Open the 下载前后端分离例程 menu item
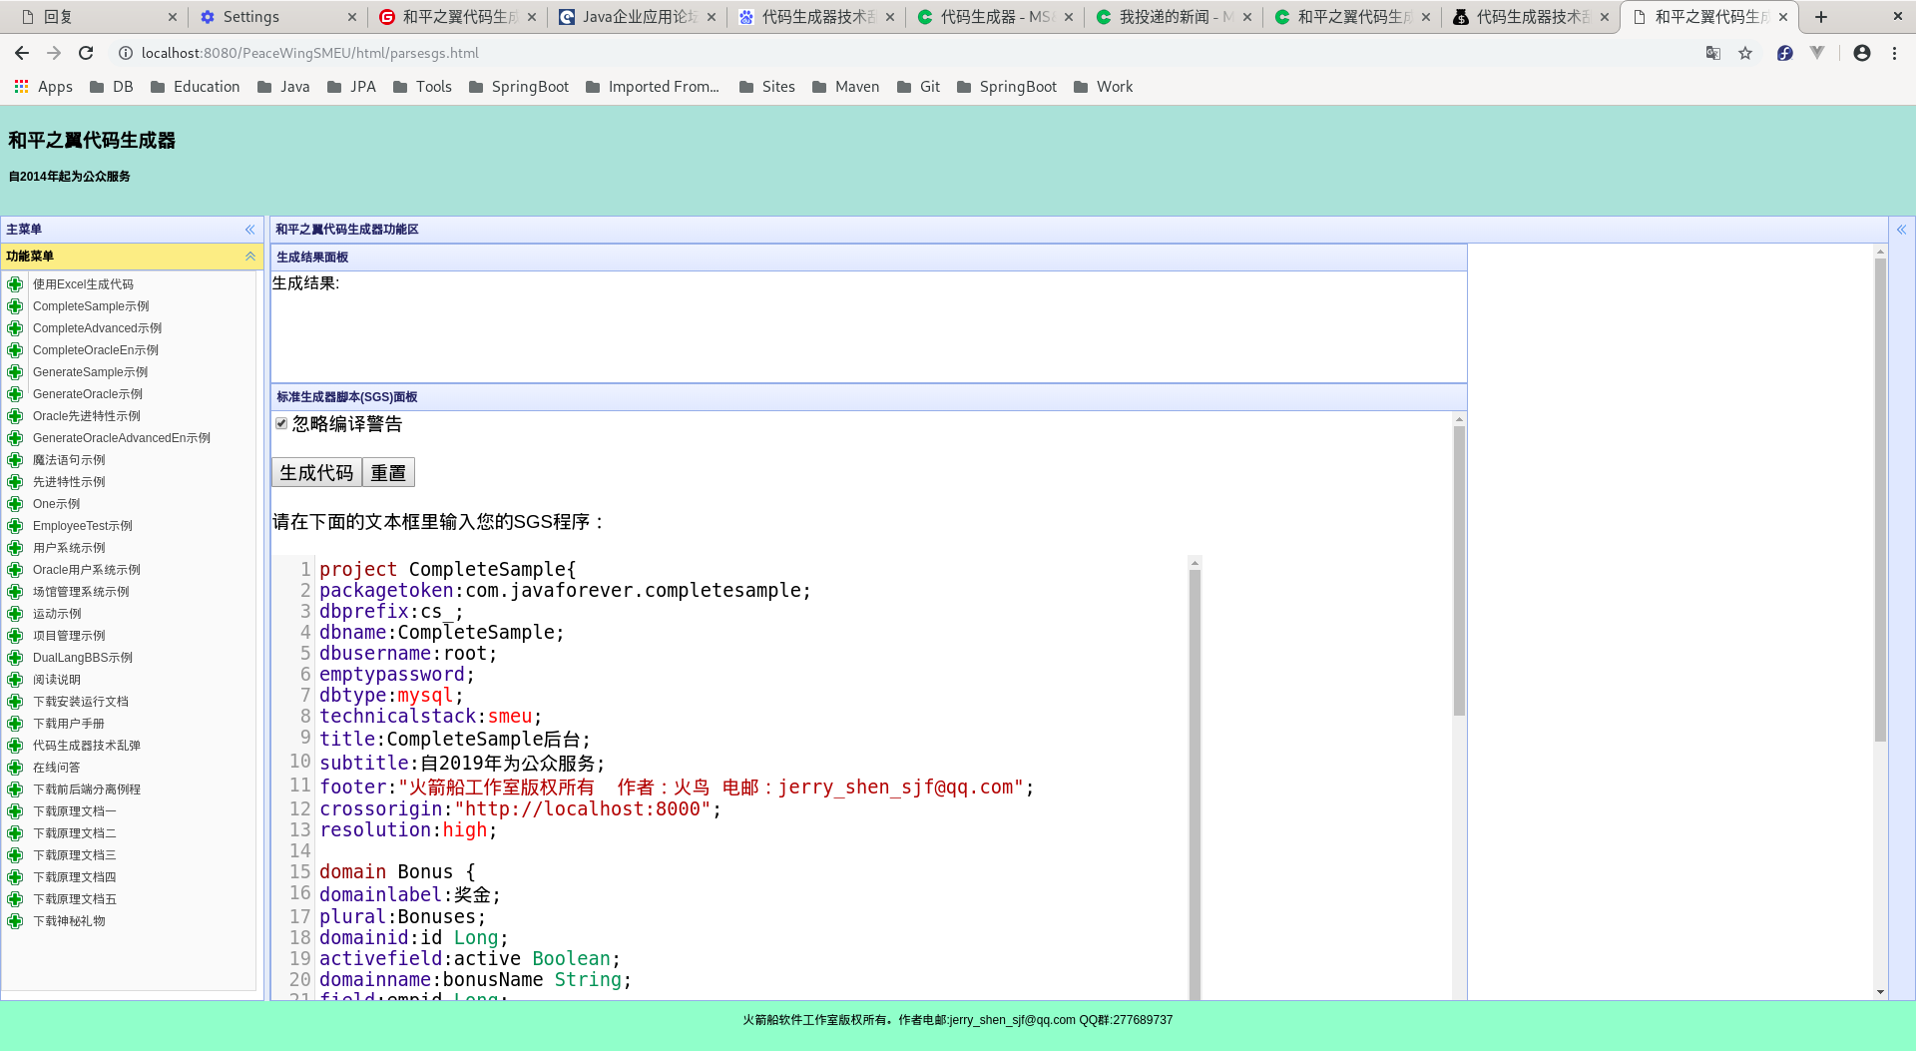Image resolution: width=1916 pixels, height=1051 pixels. [87, 789]
